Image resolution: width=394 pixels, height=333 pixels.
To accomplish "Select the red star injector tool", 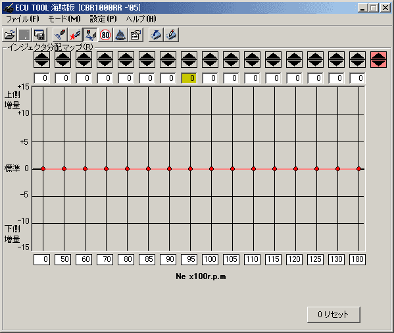I will [x=75, y=35].
